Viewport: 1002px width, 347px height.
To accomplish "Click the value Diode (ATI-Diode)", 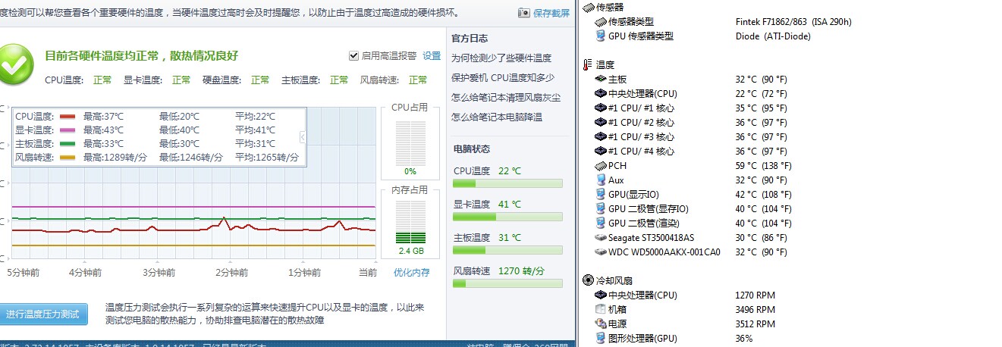I will pyautogui.click(x=773, y=36).
